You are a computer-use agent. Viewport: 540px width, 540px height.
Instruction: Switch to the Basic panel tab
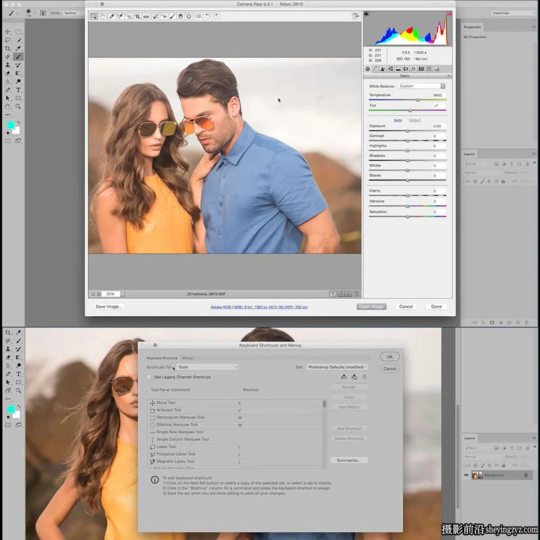tap(368, 69)
